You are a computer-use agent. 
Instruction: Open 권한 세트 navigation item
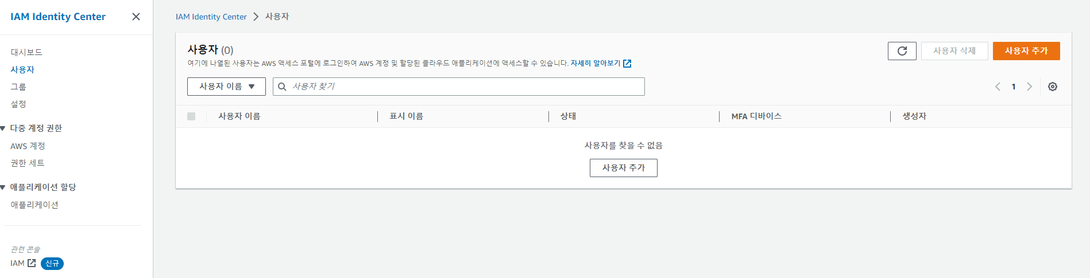click(x=28, y=163)
